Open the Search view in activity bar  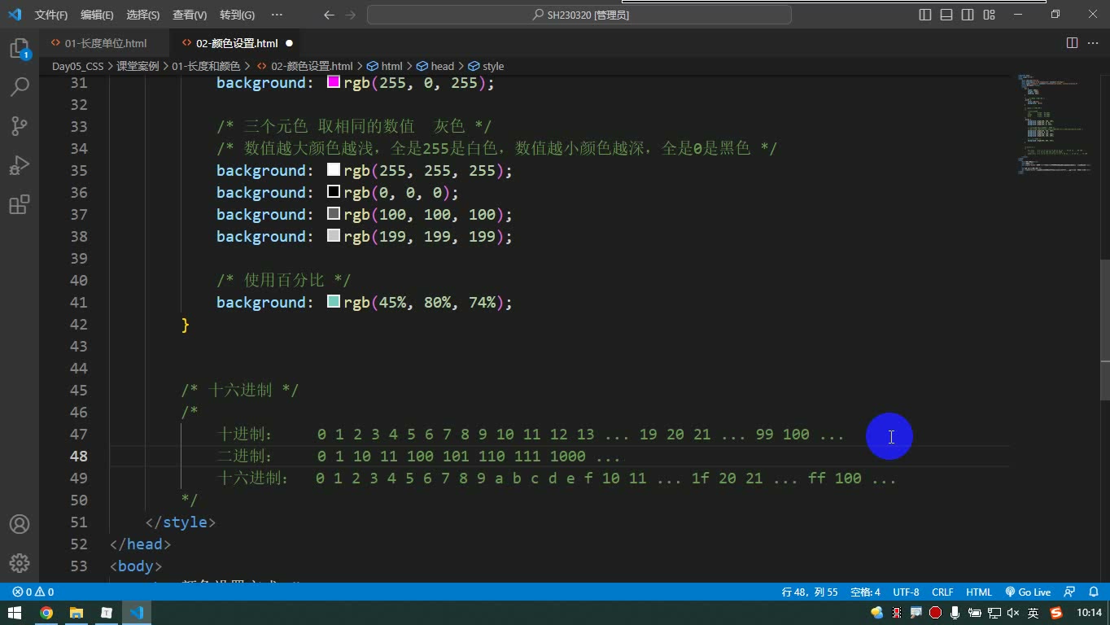point(20,87)
